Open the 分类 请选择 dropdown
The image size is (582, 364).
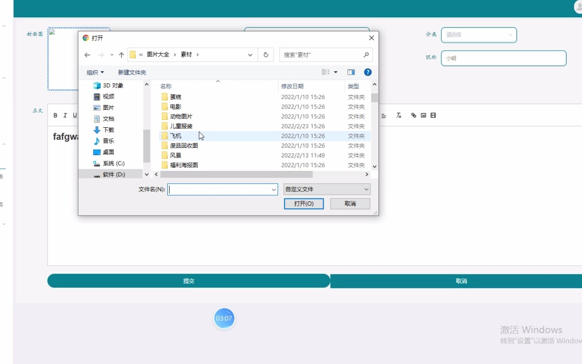479,35
